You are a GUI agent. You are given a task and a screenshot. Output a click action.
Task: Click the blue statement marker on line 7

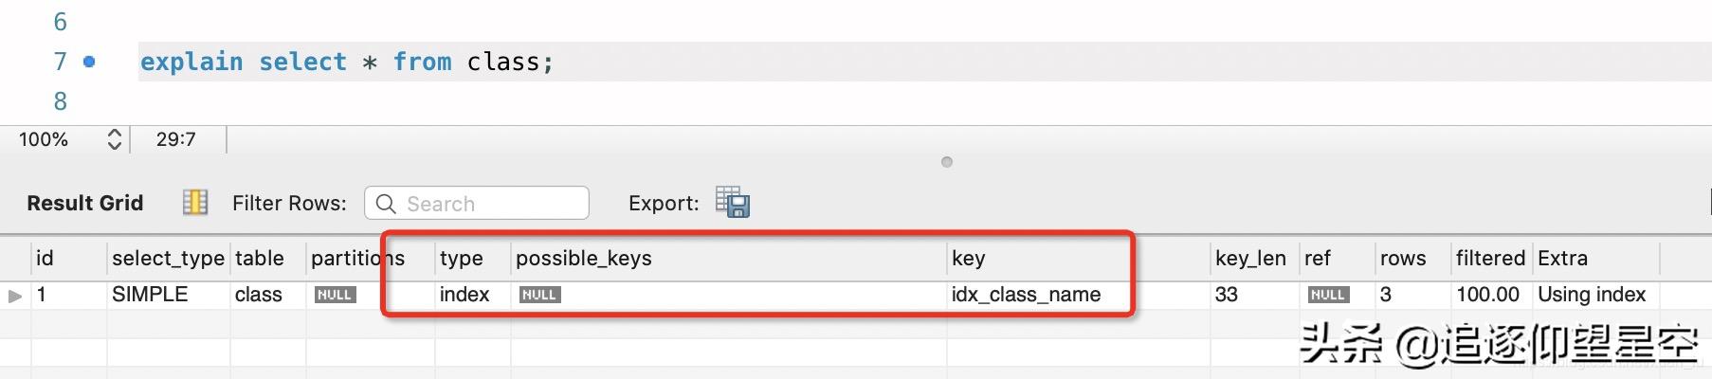click(x=89, y=62)
